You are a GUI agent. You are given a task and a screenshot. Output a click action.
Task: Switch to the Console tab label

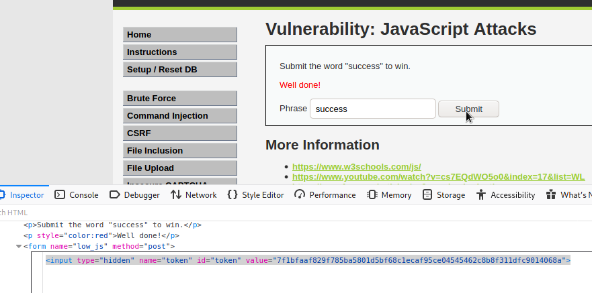coord(84,195)
